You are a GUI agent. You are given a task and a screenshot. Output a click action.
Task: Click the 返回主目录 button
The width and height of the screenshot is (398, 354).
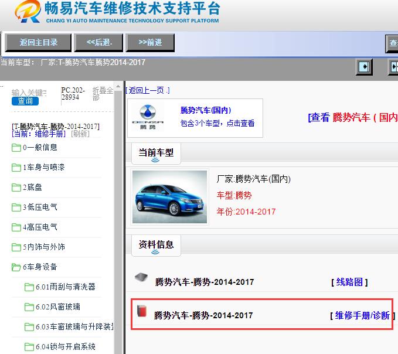coord(38,42)
